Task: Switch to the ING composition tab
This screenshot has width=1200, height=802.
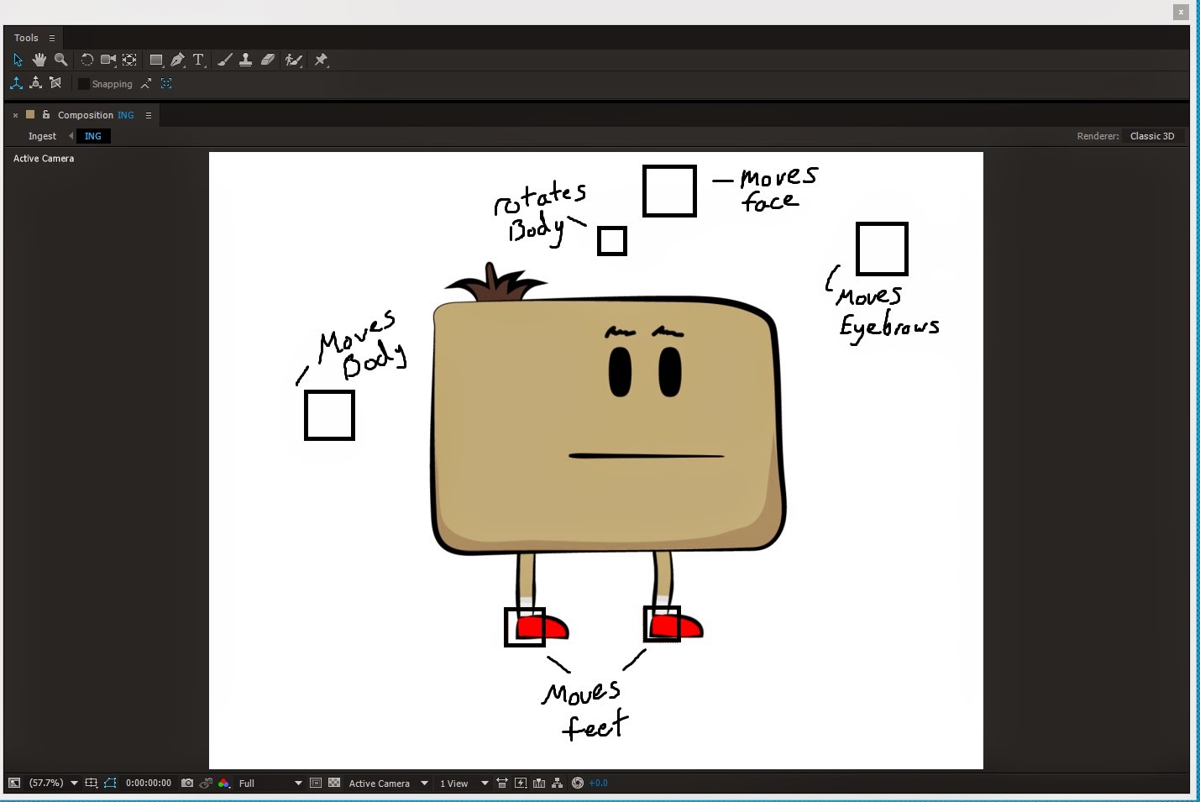Action: coord(92,136)
